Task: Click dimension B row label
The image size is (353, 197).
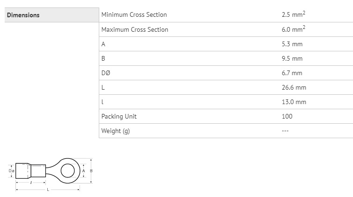Action: click(x=103, y=58)
